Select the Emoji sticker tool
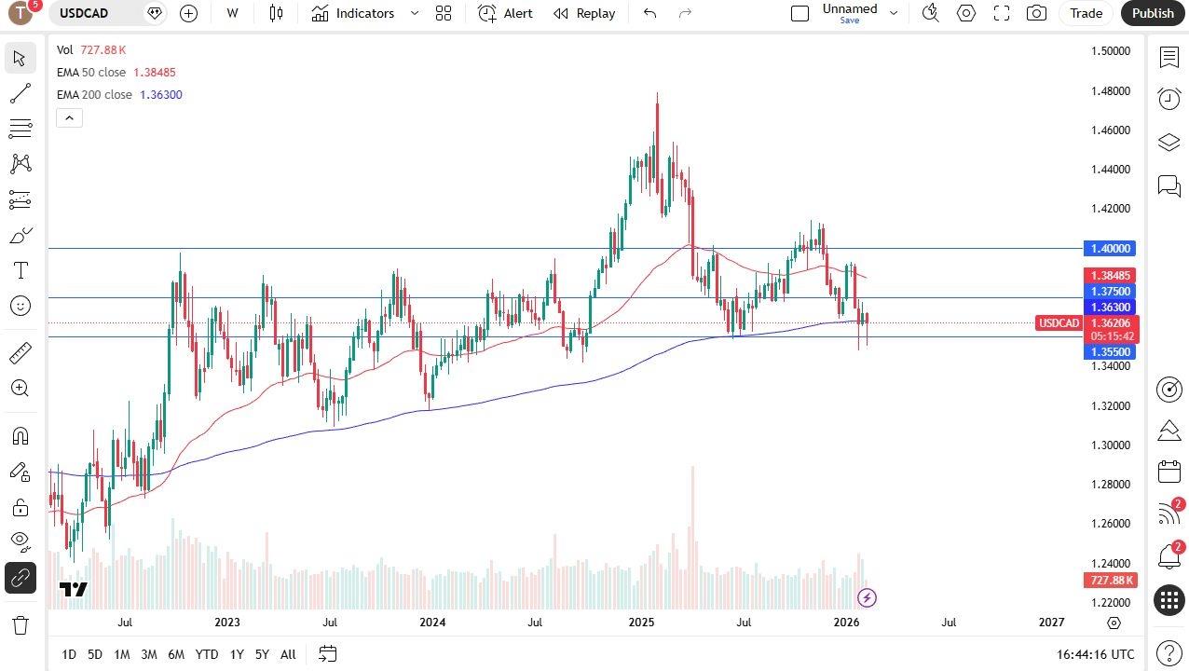 tap(20, 306)
